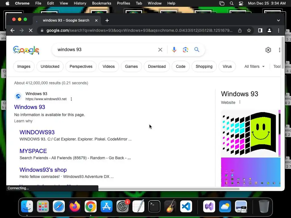
Task: Select the Code filter chip
Action: tap(180, 66)
